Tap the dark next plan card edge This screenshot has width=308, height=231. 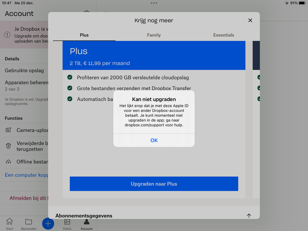pos(256,55)
